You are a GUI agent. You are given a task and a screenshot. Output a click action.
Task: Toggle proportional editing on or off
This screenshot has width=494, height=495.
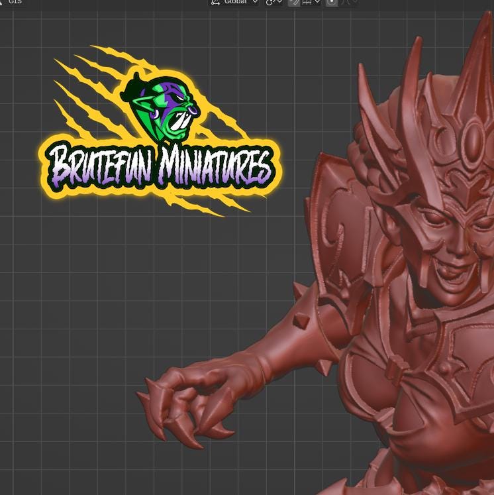click(x=332, y=3)
